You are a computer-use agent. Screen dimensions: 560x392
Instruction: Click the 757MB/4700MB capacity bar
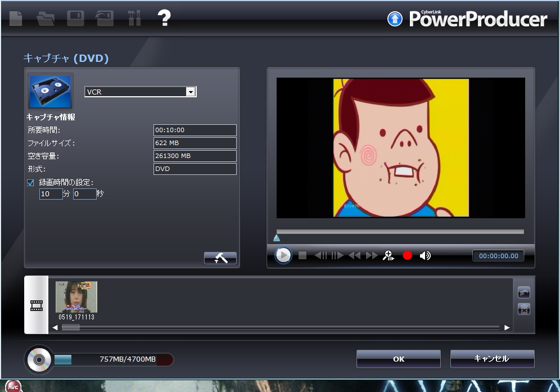(114, 359)
